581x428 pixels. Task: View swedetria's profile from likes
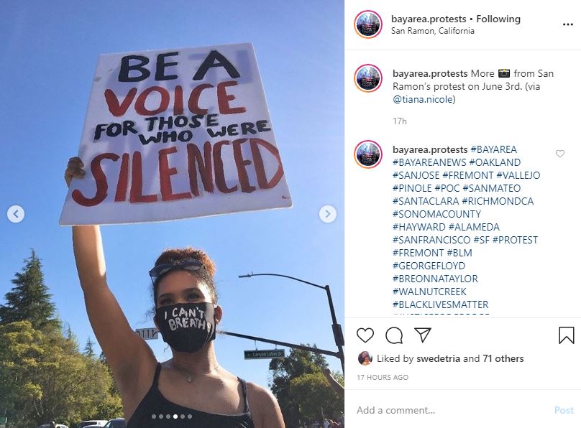point(438,358)
